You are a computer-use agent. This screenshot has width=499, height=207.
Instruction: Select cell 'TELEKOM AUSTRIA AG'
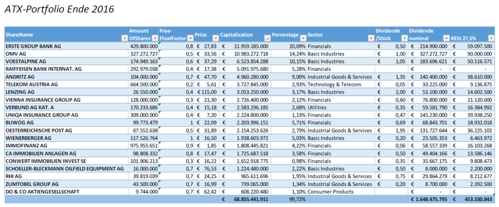point(66,84)
